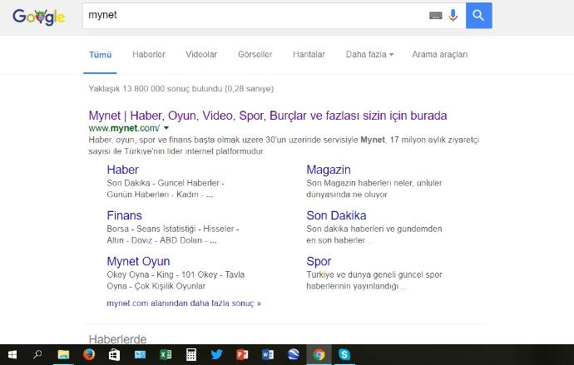The width and height of the screenshot is (574, 365).
Task: Open the blue window app in taskbar
Action: 140,354
